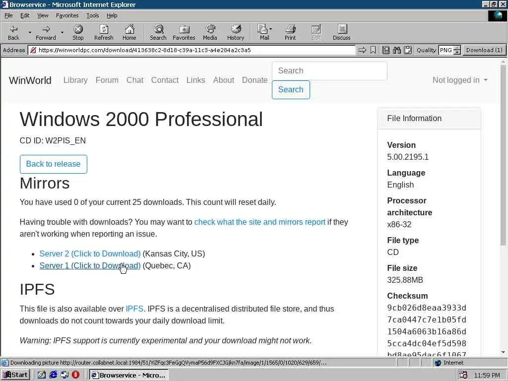Open the Links nav link
Viewport: 508px width, 381px height.
pos(195,80)
